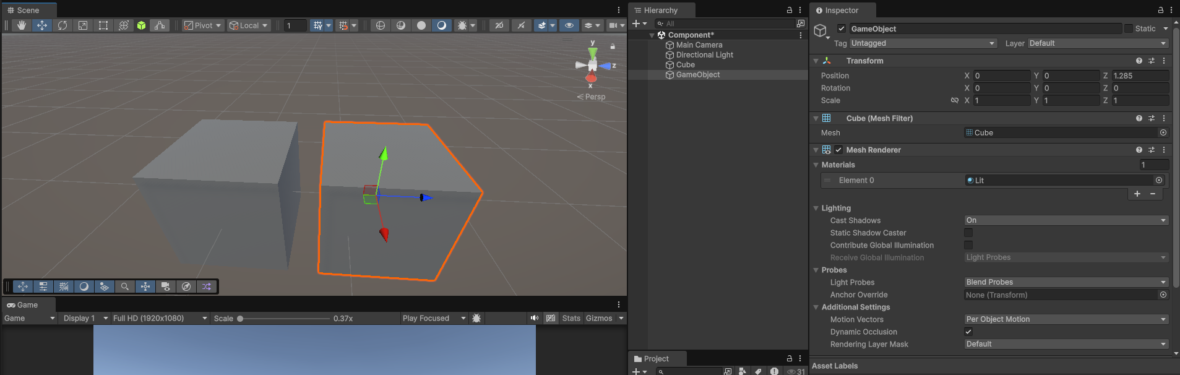
Task: Select the shaded draw mode sphere
Action: click(421, 25)
